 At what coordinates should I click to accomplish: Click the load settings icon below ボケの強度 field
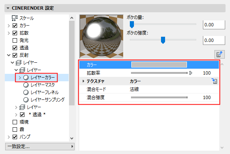coord(220,54)
